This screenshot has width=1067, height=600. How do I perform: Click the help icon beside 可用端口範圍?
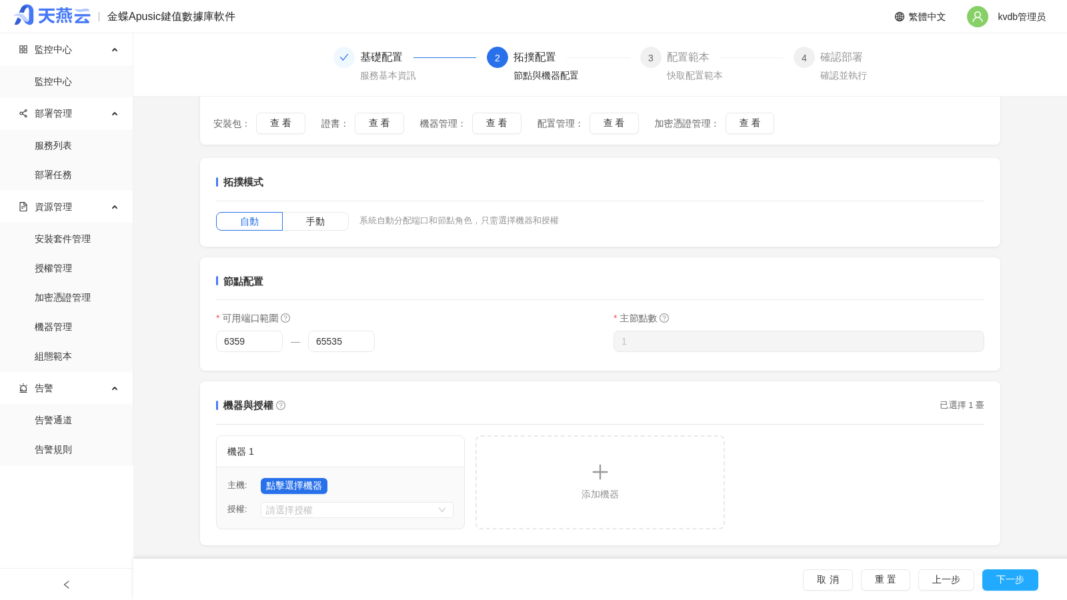pyautogui.click(x=285, y=318)
